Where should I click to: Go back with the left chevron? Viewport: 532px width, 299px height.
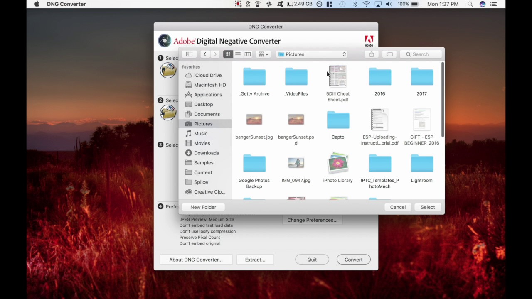[x=205, y=54]
